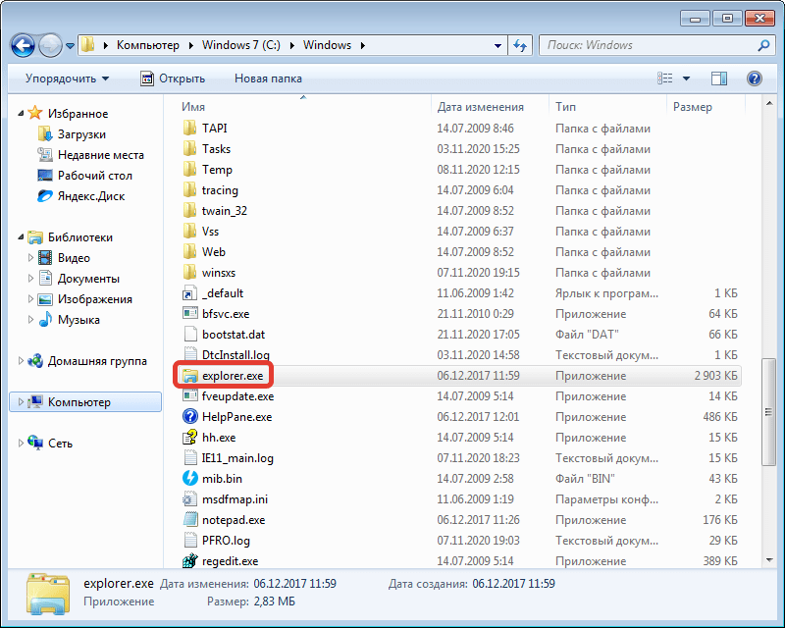The height and width of the screenshot is (628, 785).
Task: Sort by Дата изменения column header
Action: [x=481, y=107]
